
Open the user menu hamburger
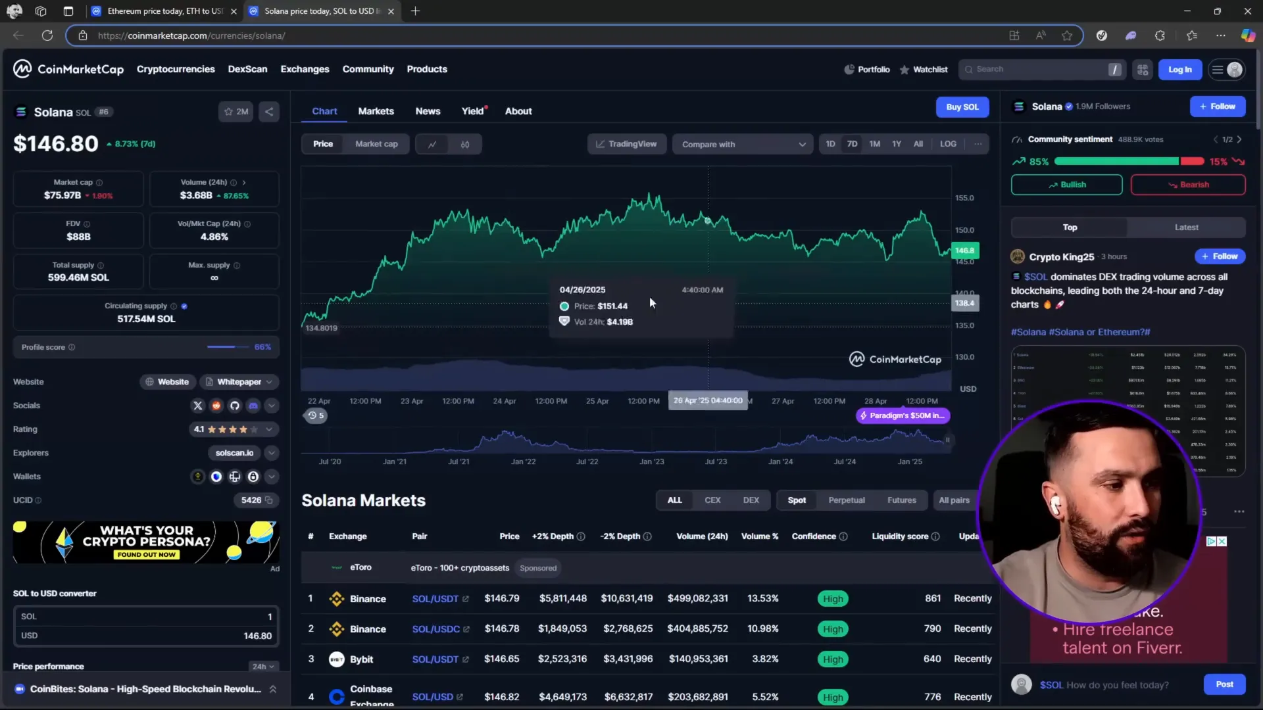[1218, 70]
